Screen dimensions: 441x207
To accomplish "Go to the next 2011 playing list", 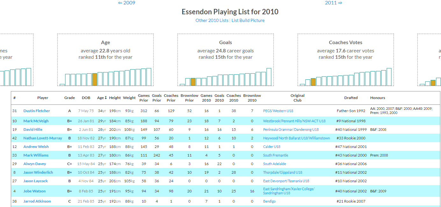I will [334, 3].
